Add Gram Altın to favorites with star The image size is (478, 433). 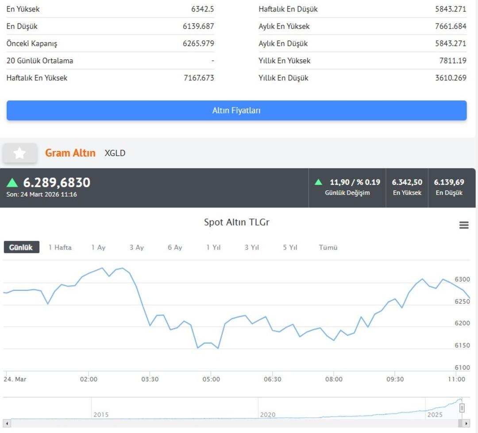point(19,153)
